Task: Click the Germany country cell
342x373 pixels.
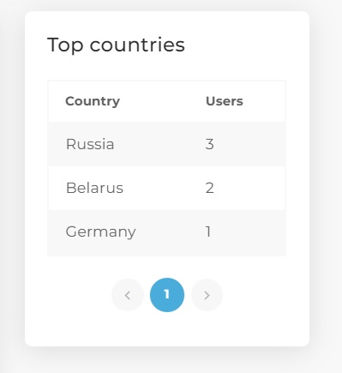Action: [100, 232]
